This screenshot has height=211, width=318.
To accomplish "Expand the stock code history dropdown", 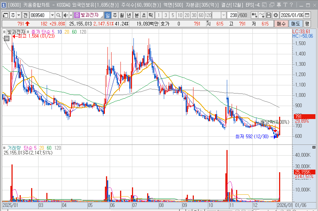I will click(52, 15).
